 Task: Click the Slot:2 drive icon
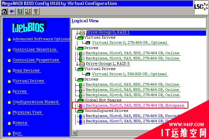[81, 85]
